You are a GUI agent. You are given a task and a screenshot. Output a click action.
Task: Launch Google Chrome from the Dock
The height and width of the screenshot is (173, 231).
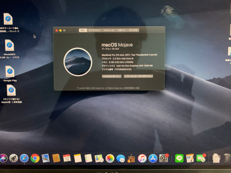point(35,158)
